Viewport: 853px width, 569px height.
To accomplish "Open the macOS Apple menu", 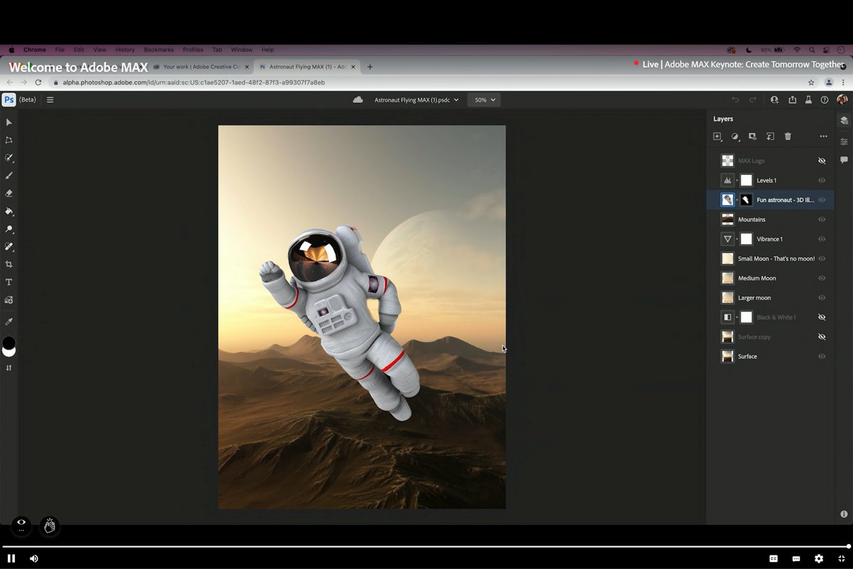I will [x=11, y=50].
